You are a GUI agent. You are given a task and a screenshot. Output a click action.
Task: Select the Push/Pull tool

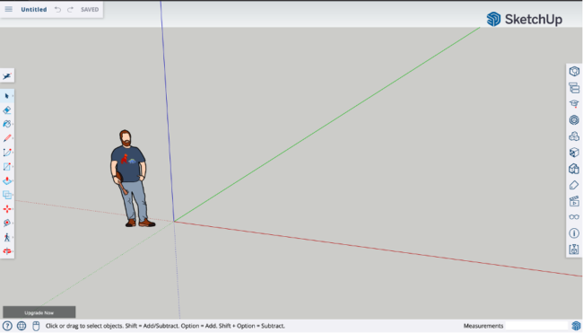point(6,180)
